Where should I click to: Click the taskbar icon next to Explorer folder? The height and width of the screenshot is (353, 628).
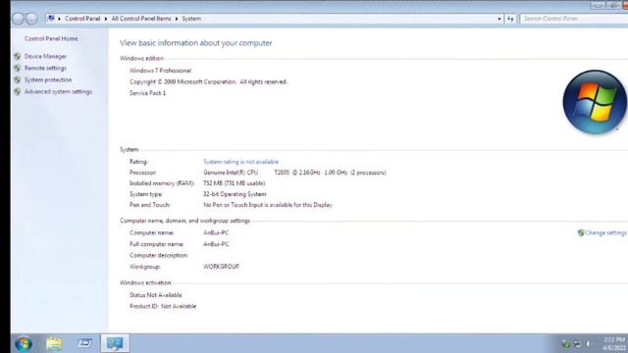(x=84, y=343)
